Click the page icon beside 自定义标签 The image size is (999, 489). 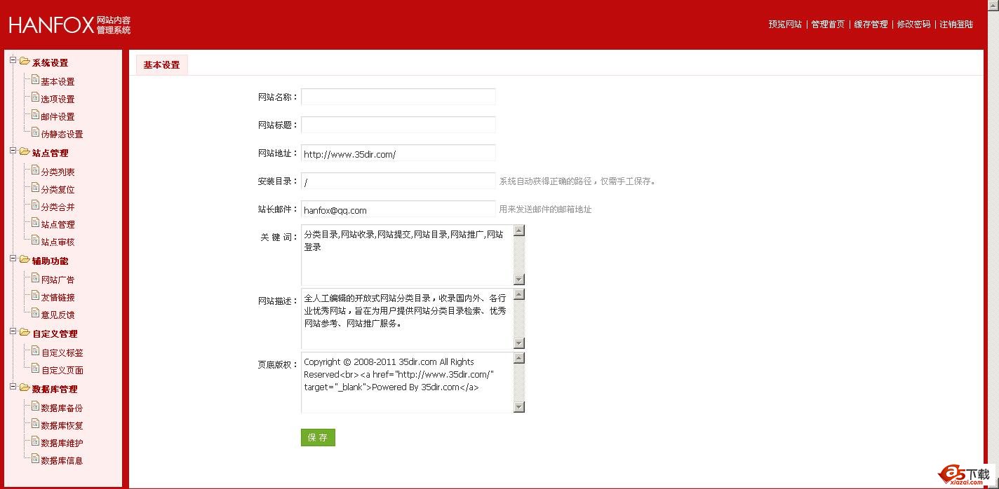pos(35,351)
